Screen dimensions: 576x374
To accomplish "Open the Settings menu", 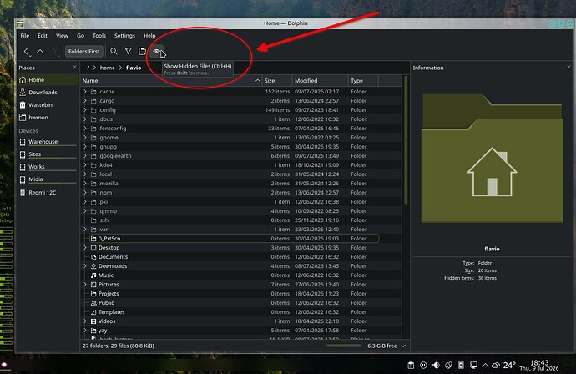I will click(124, 36).
